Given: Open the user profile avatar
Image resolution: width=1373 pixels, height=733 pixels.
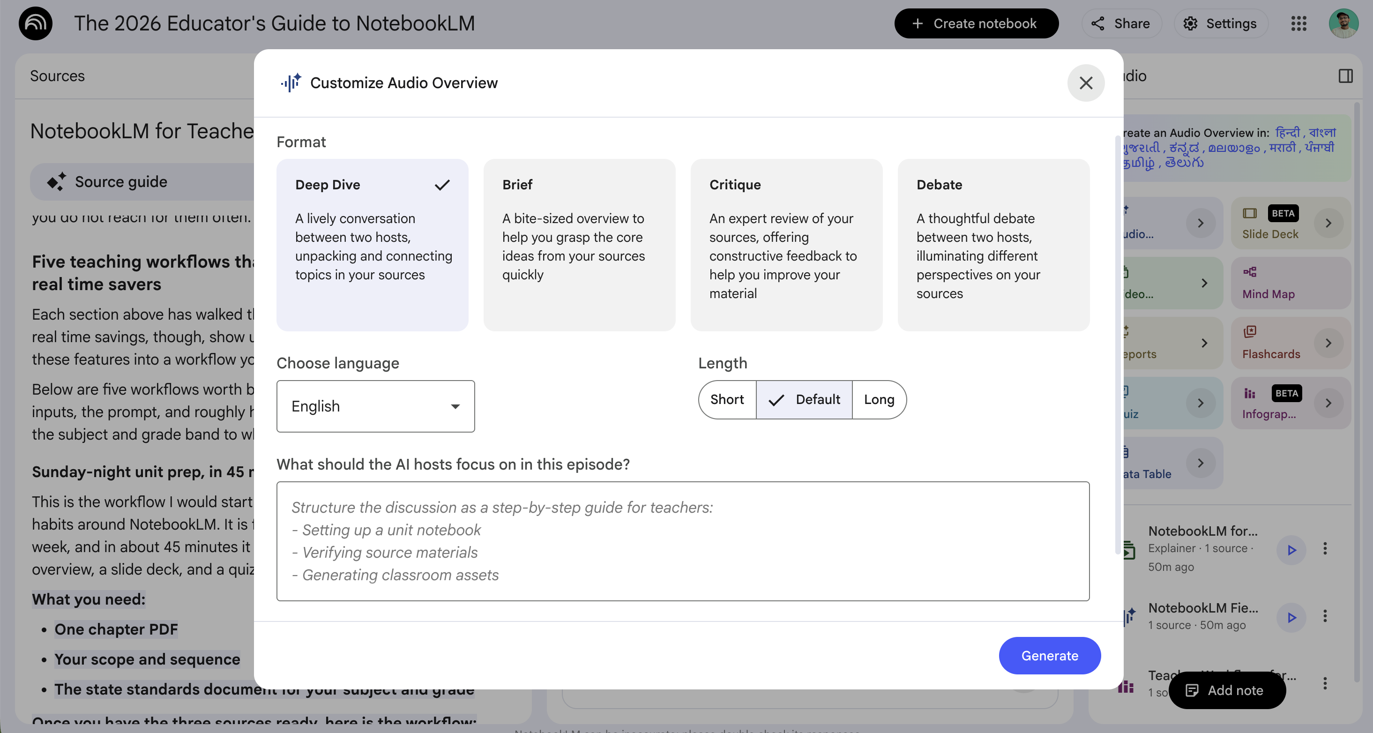Looking at the screenshot, I should [x=1343, y=23].
